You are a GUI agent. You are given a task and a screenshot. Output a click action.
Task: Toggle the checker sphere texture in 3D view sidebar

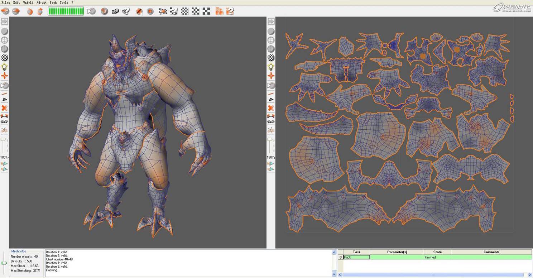click(5, 58)
